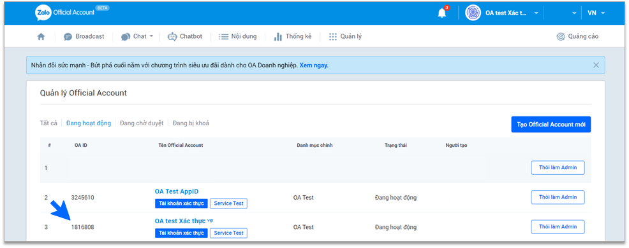Select the Đang bị khoá tab
The image size is (629, 248).
click(191, 123)
